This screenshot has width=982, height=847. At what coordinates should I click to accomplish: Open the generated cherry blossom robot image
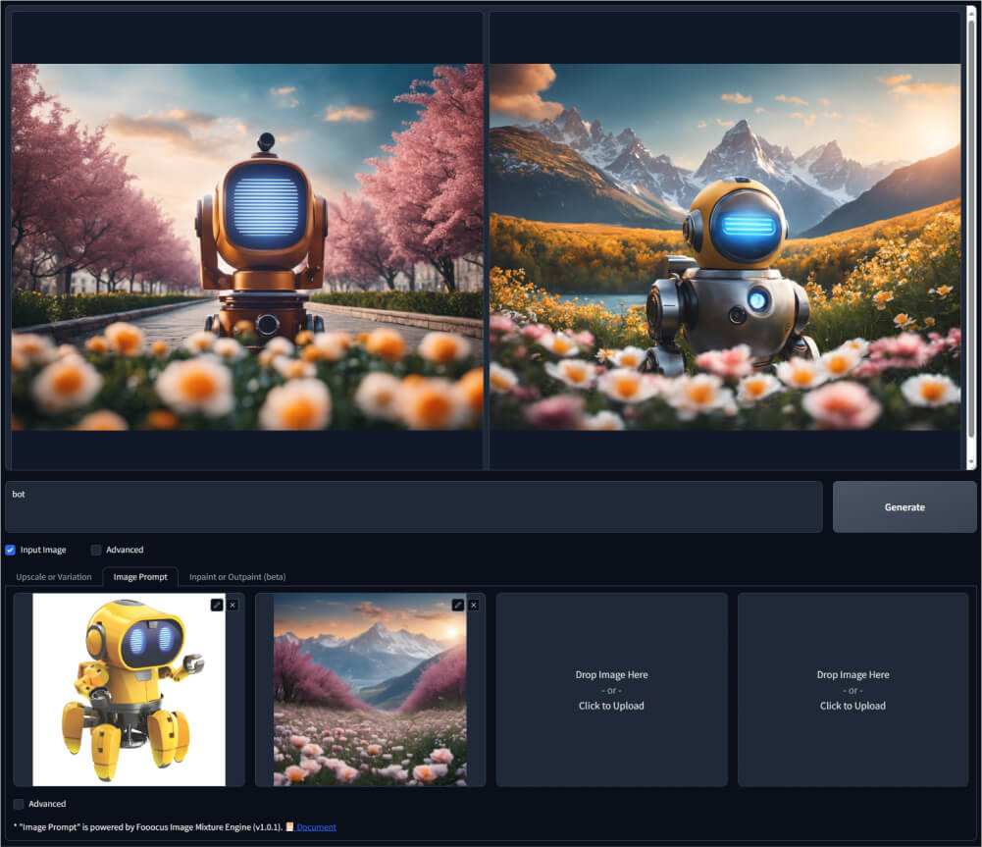point(246,246)
